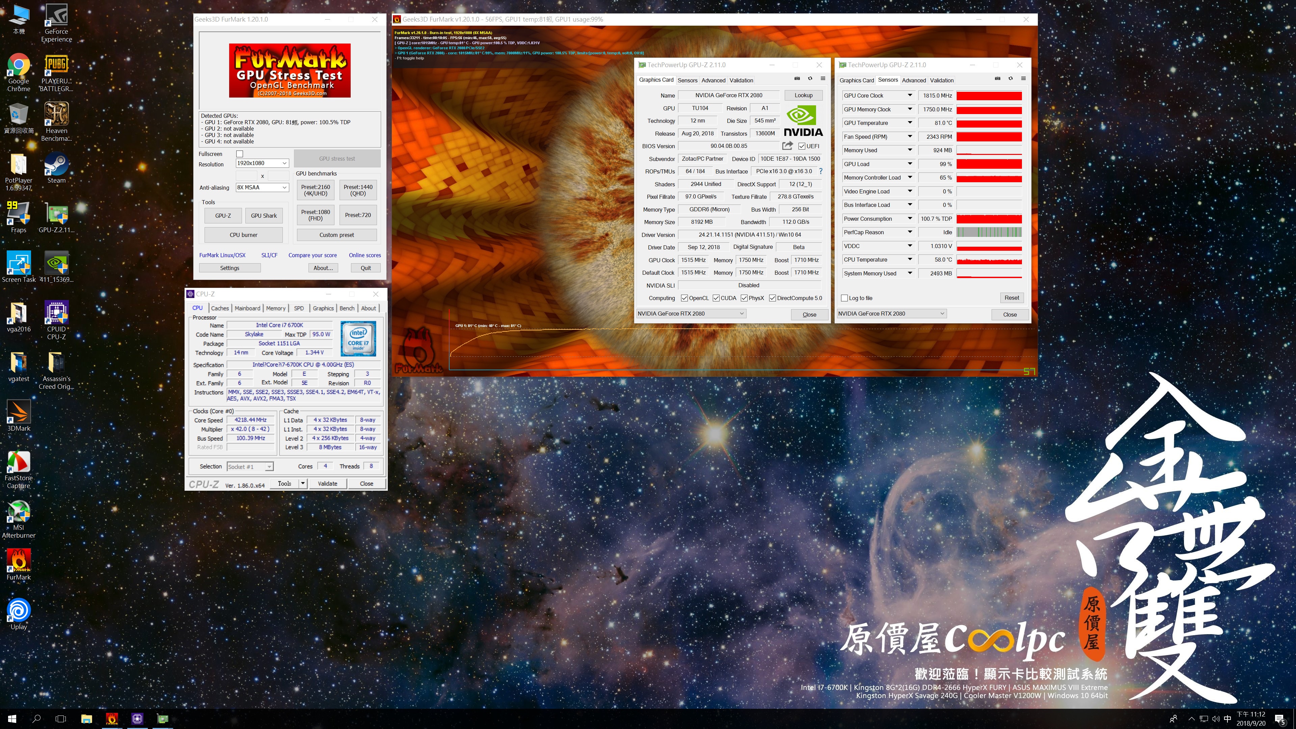The image size is (1296, 729).
Task: Open Assassin's Creed Origins desktop icon
Action: click(x=56, y=370)
